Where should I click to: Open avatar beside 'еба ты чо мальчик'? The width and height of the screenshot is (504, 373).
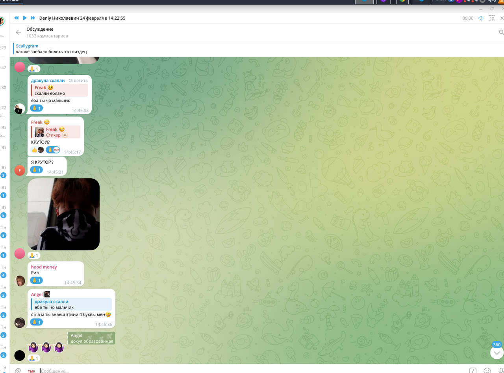20,109
